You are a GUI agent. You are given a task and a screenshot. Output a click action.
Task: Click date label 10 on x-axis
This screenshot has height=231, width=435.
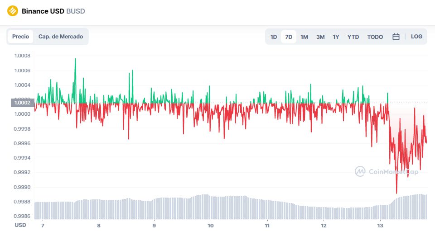click(x=211, y=226)
